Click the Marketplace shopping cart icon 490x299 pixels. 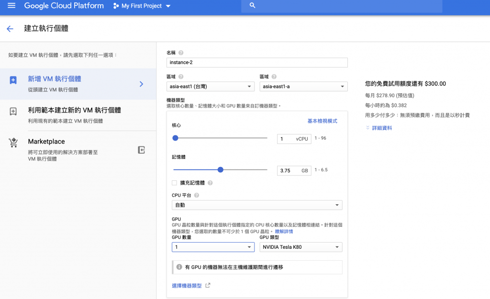pyautogui.click(x=13, y=143)
